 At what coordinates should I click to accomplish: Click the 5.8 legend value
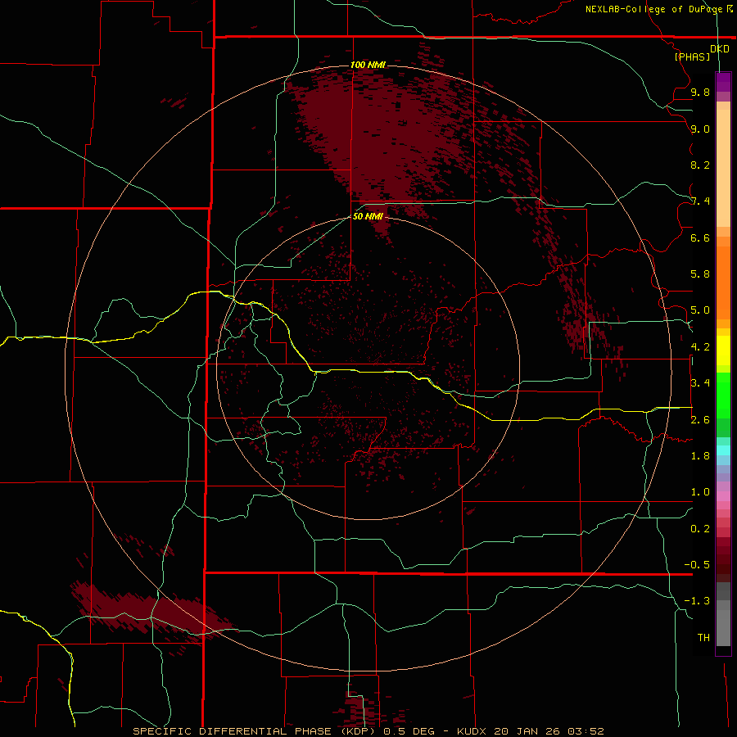pos(700,274)
